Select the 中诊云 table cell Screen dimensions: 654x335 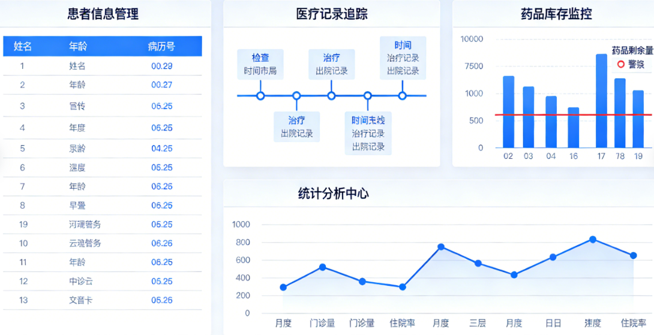tap(81, 281)
